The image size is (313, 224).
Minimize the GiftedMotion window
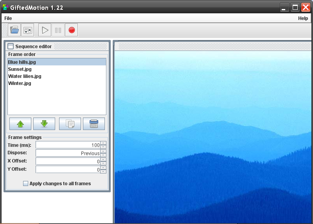click(284, 7)
